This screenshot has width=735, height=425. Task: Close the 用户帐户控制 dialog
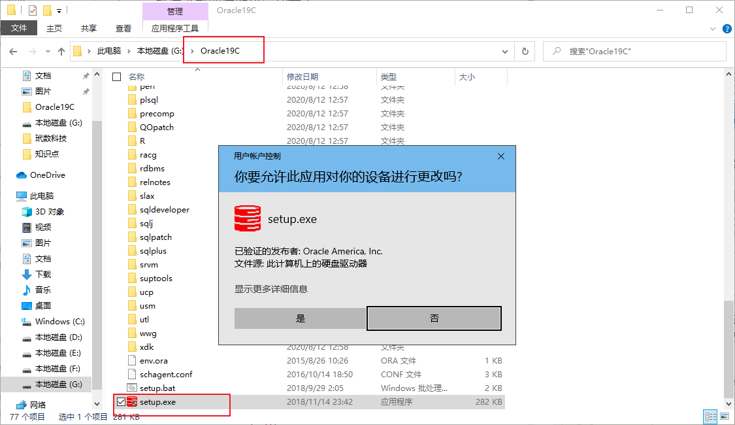pyautogui.click(x=501, y=156)
